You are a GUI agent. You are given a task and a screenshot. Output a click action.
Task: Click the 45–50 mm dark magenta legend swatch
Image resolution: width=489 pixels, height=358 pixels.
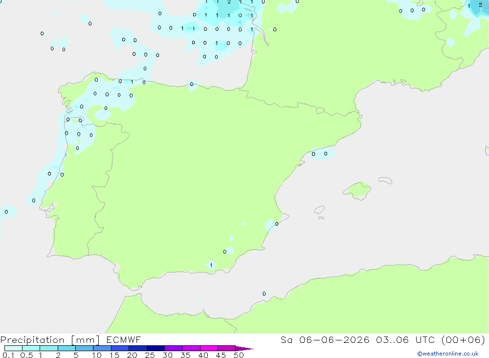pos(227,348)
